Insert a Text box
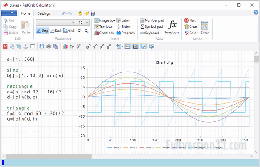Image resolution: width=260 pixels, height=167 pixels. [x=103, y=26]
